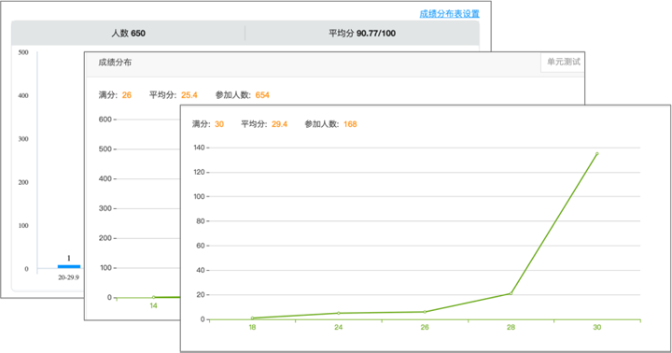Click the data point at score 26

(425, 312)
